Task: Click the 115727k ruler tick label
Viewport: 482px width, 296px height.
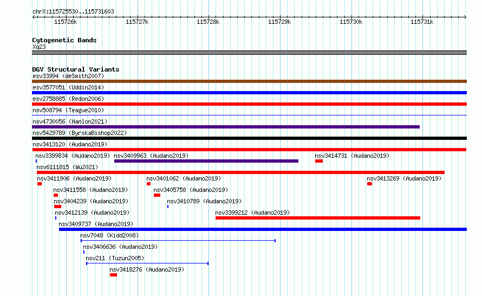Action: point(137,22)
